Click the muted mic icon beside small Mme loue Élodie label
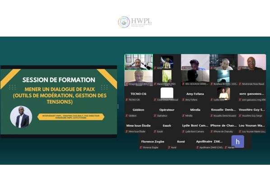Image resolution: width=270 pixels, height=181 pixels. (127, 131)
